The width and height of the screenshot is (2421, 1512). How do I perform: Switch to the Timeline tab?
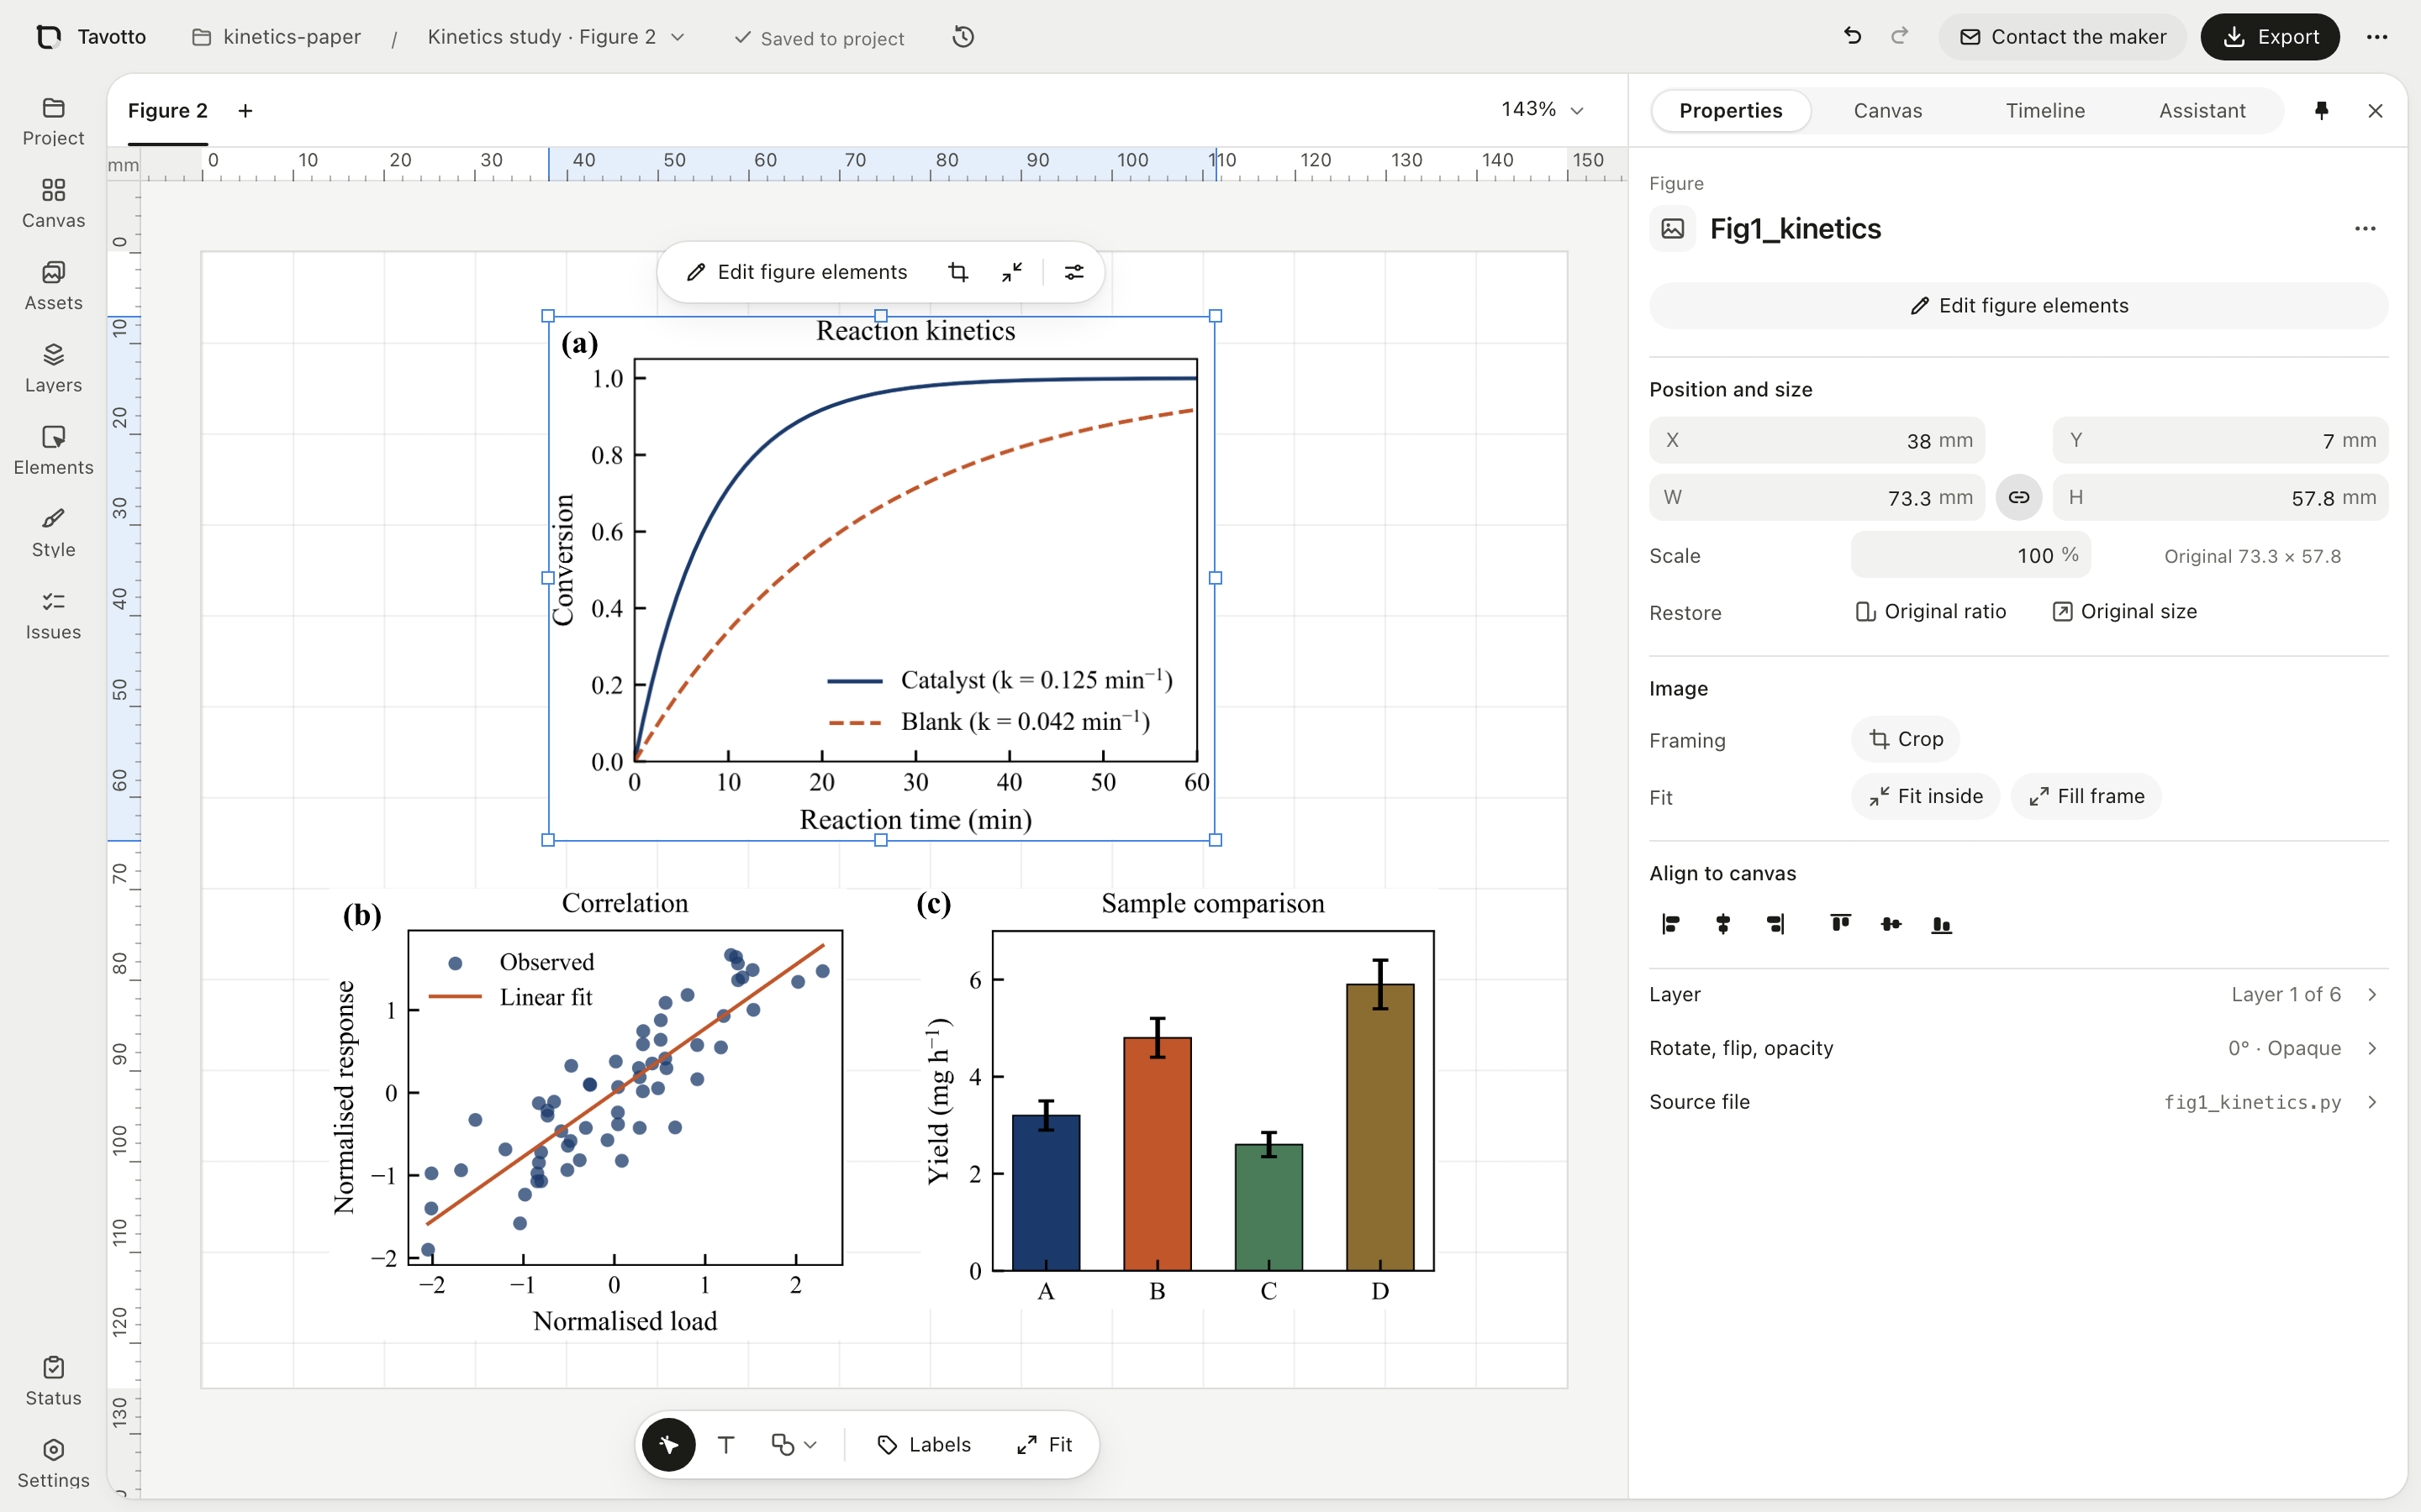tap(2045, 110)
